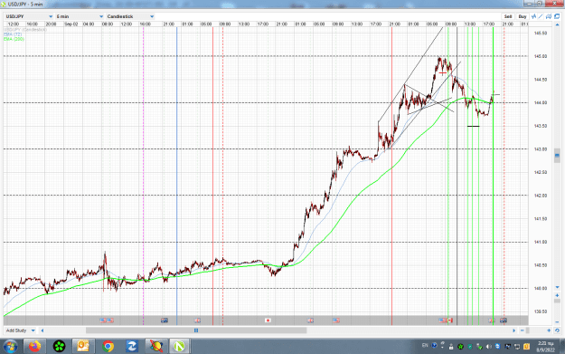The width and height of the screenshot is (565, 354).
Task: Open the USD/JPY symbol dropdown
Action: tap(29, 16)
